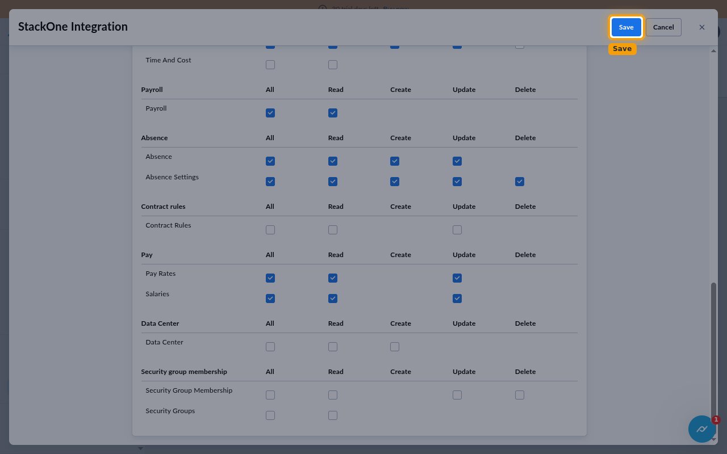Check All for Contract Rules
727x454 pixels.
[270, 230]
